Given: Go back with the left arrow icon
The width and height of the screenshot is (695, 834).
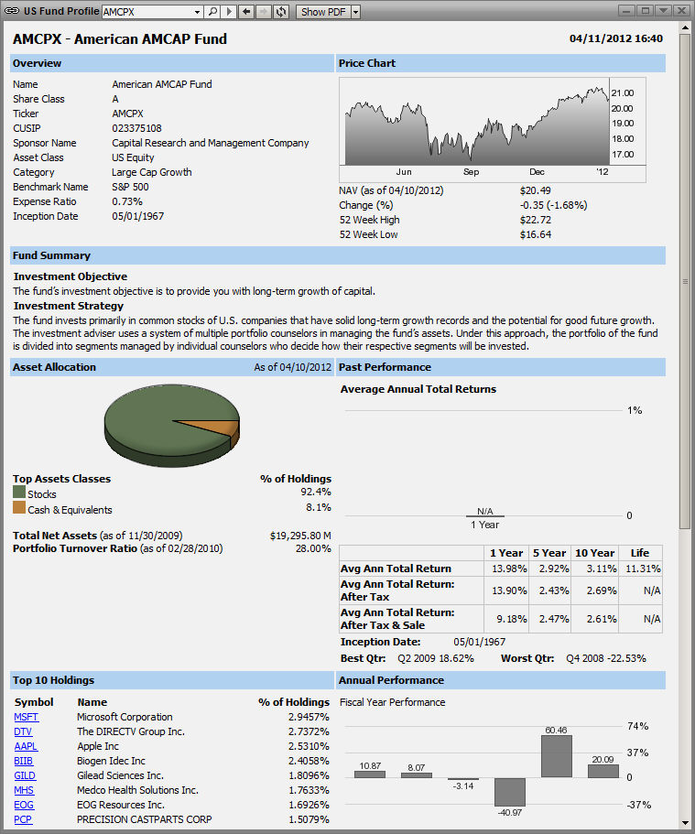Looking at the screenshot, I should (245, 11).
